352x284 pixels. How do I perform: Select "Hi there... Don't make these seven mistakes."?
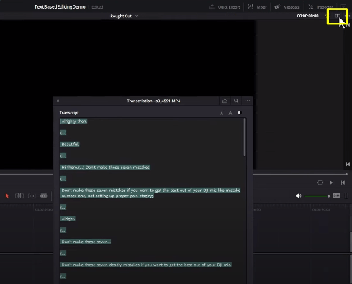click(x=106, y=168)
